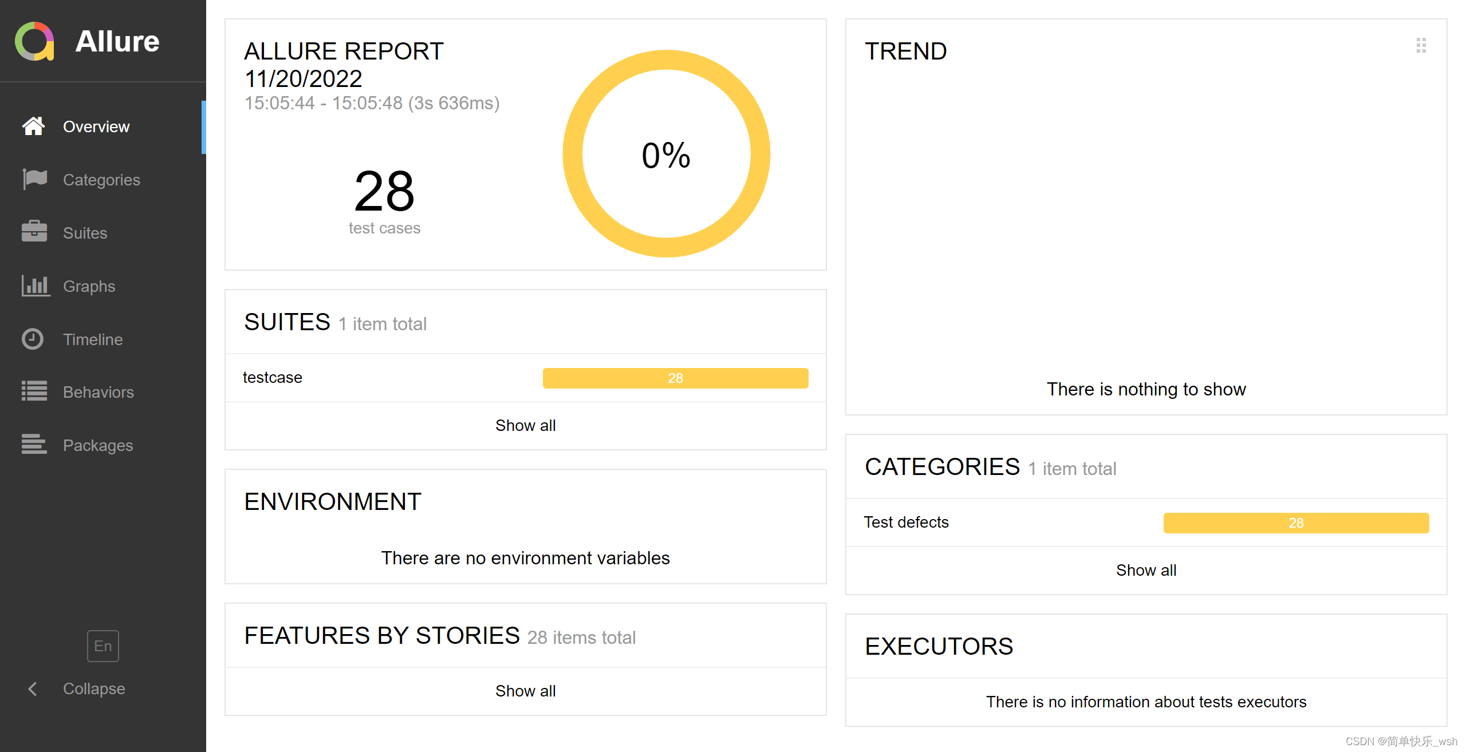The width and height of the screenshot is (1466, 752).
Task: Open Suites via the briefcase icon
Action: click(34, 232)
